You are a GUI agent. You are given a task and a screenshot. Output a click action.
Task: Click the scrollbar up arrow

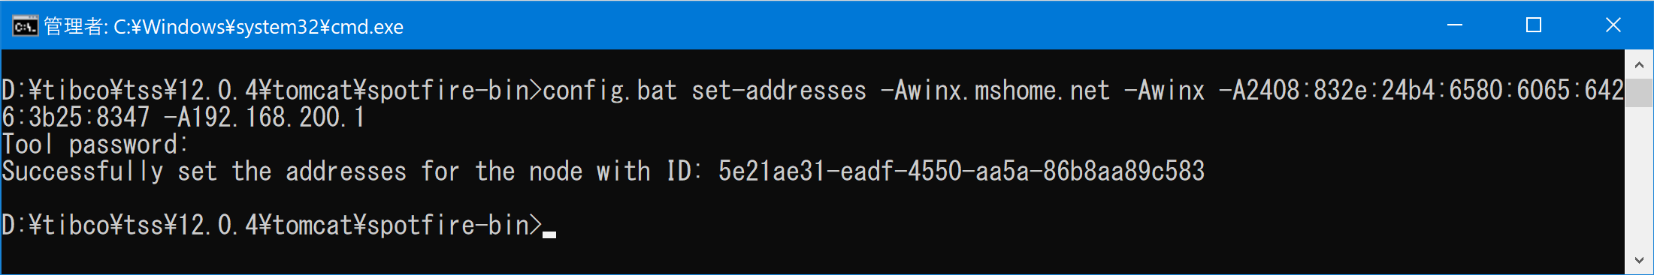click(x=1639, y=64)
